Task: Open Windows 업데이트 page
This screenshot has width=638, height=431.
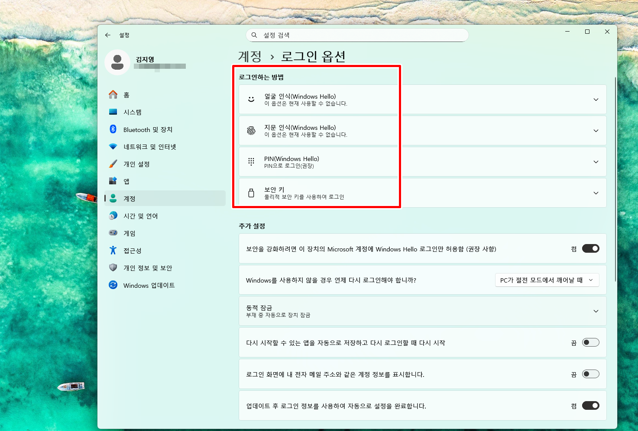Action: 165,285
